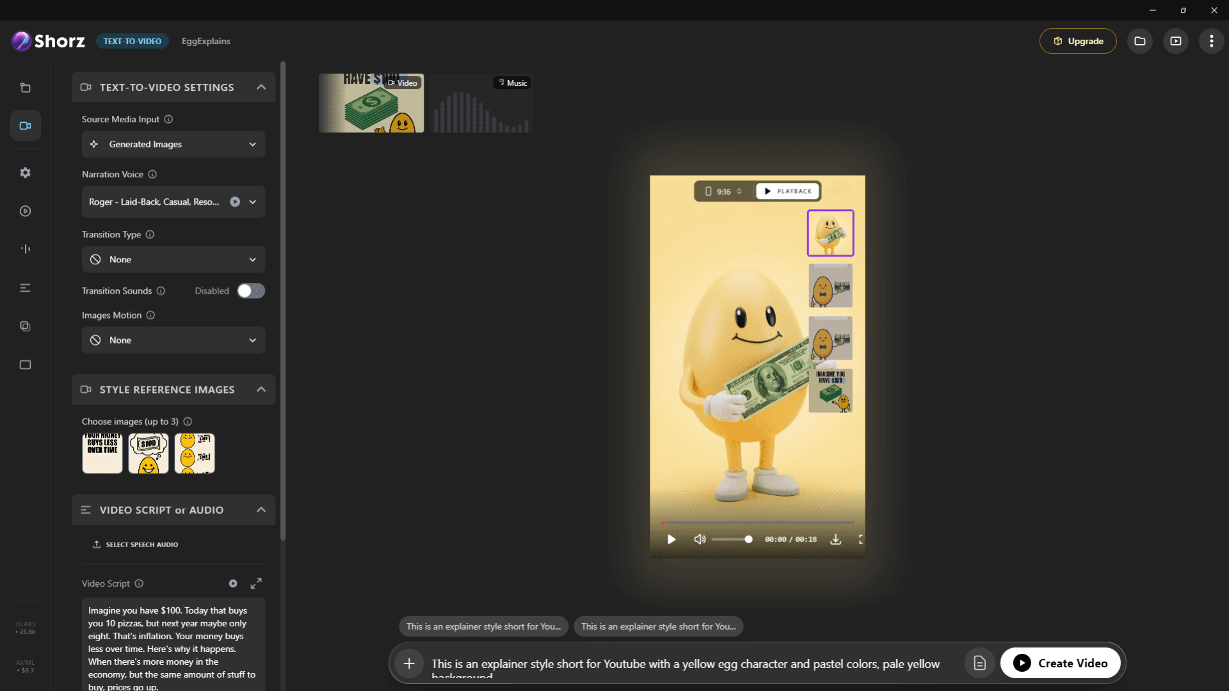The image size is (1229, 691).
Task: Mute the video player volume
Action: pyautogui.click(x=700, y=539)
